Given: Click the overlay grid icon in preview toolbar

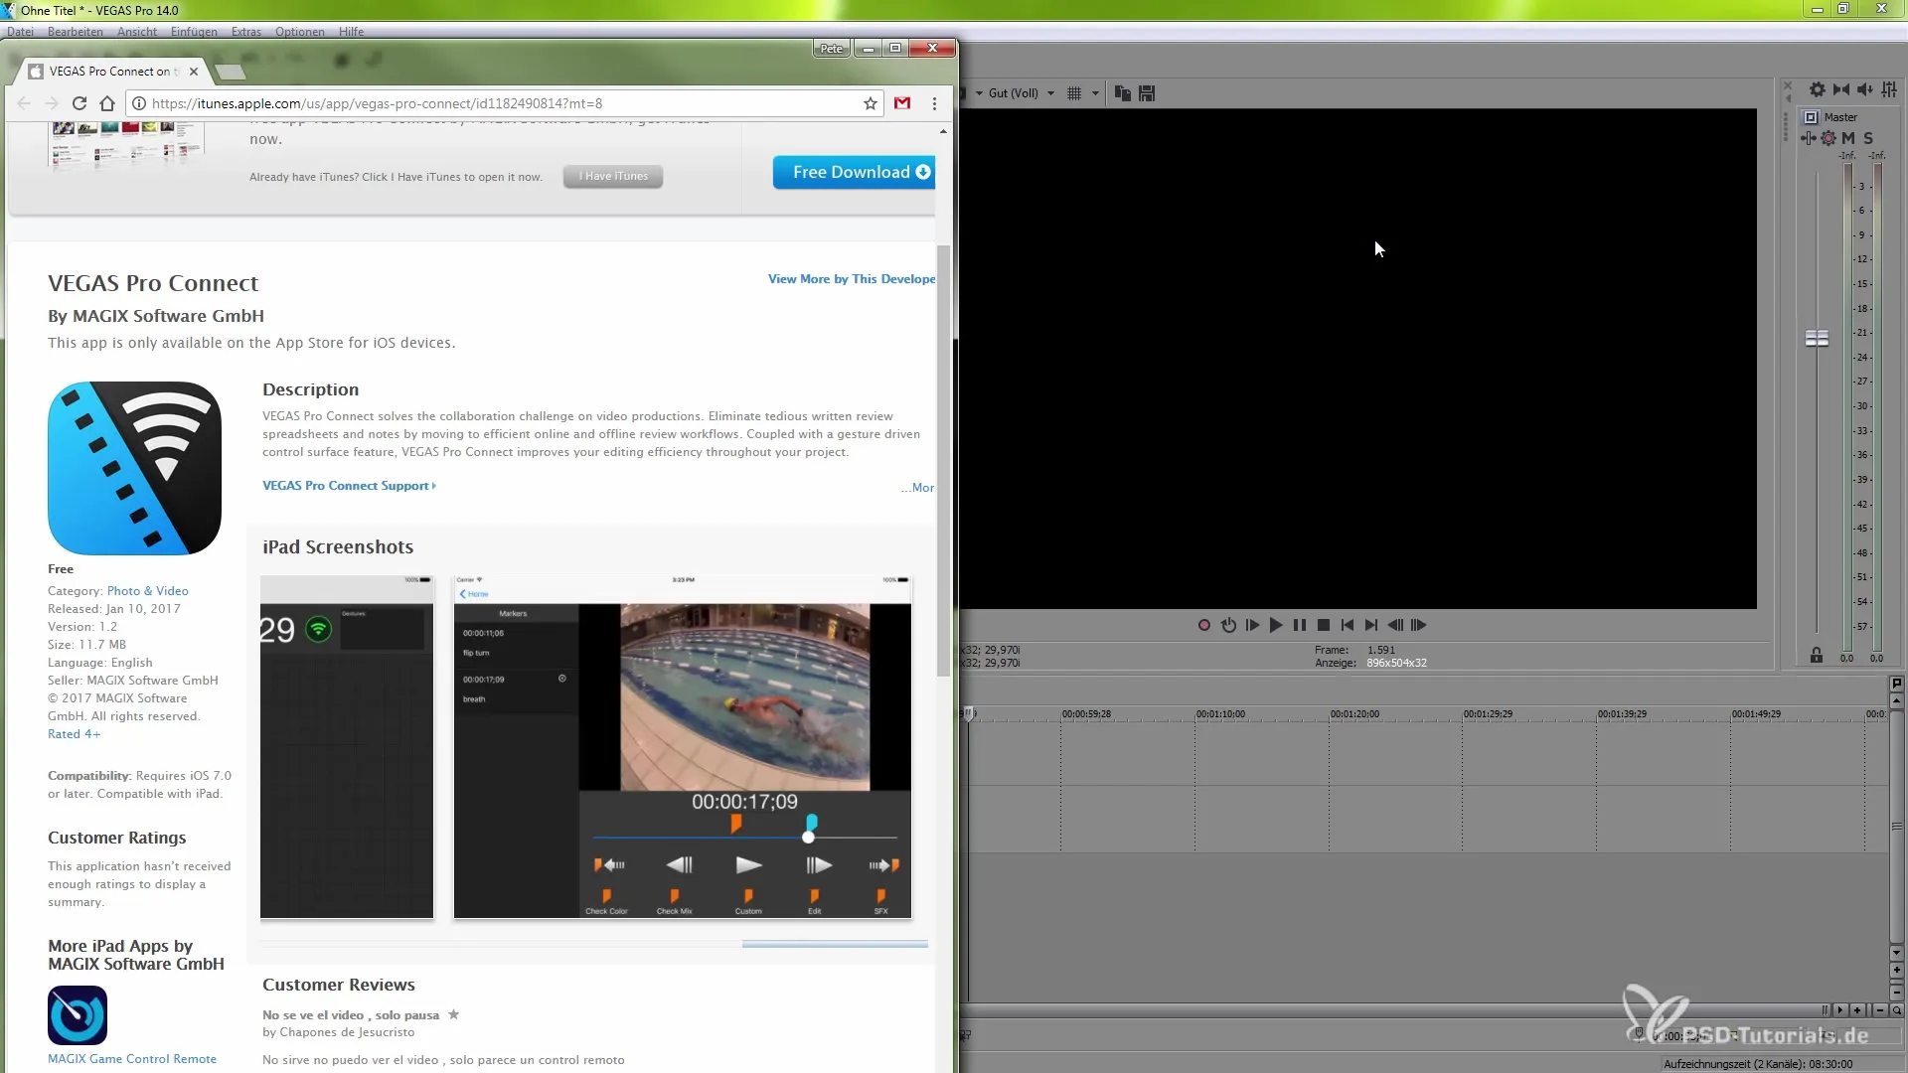Looking at the screenshot, I should [1074, 93].
